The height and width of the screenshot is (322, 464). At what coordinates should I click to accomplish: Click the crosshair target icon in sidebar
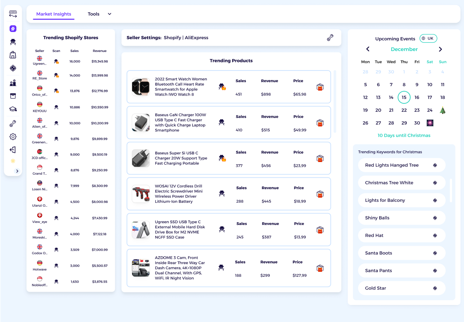tap(13, 68)
